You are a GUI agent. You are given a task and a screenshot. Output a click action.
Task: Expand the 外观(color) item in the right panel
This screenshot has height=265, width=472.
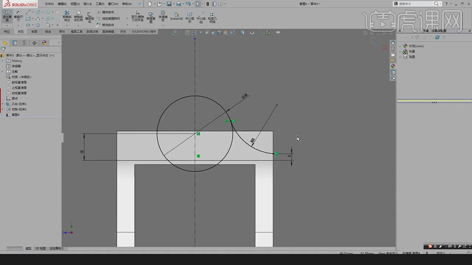[400, 46]
